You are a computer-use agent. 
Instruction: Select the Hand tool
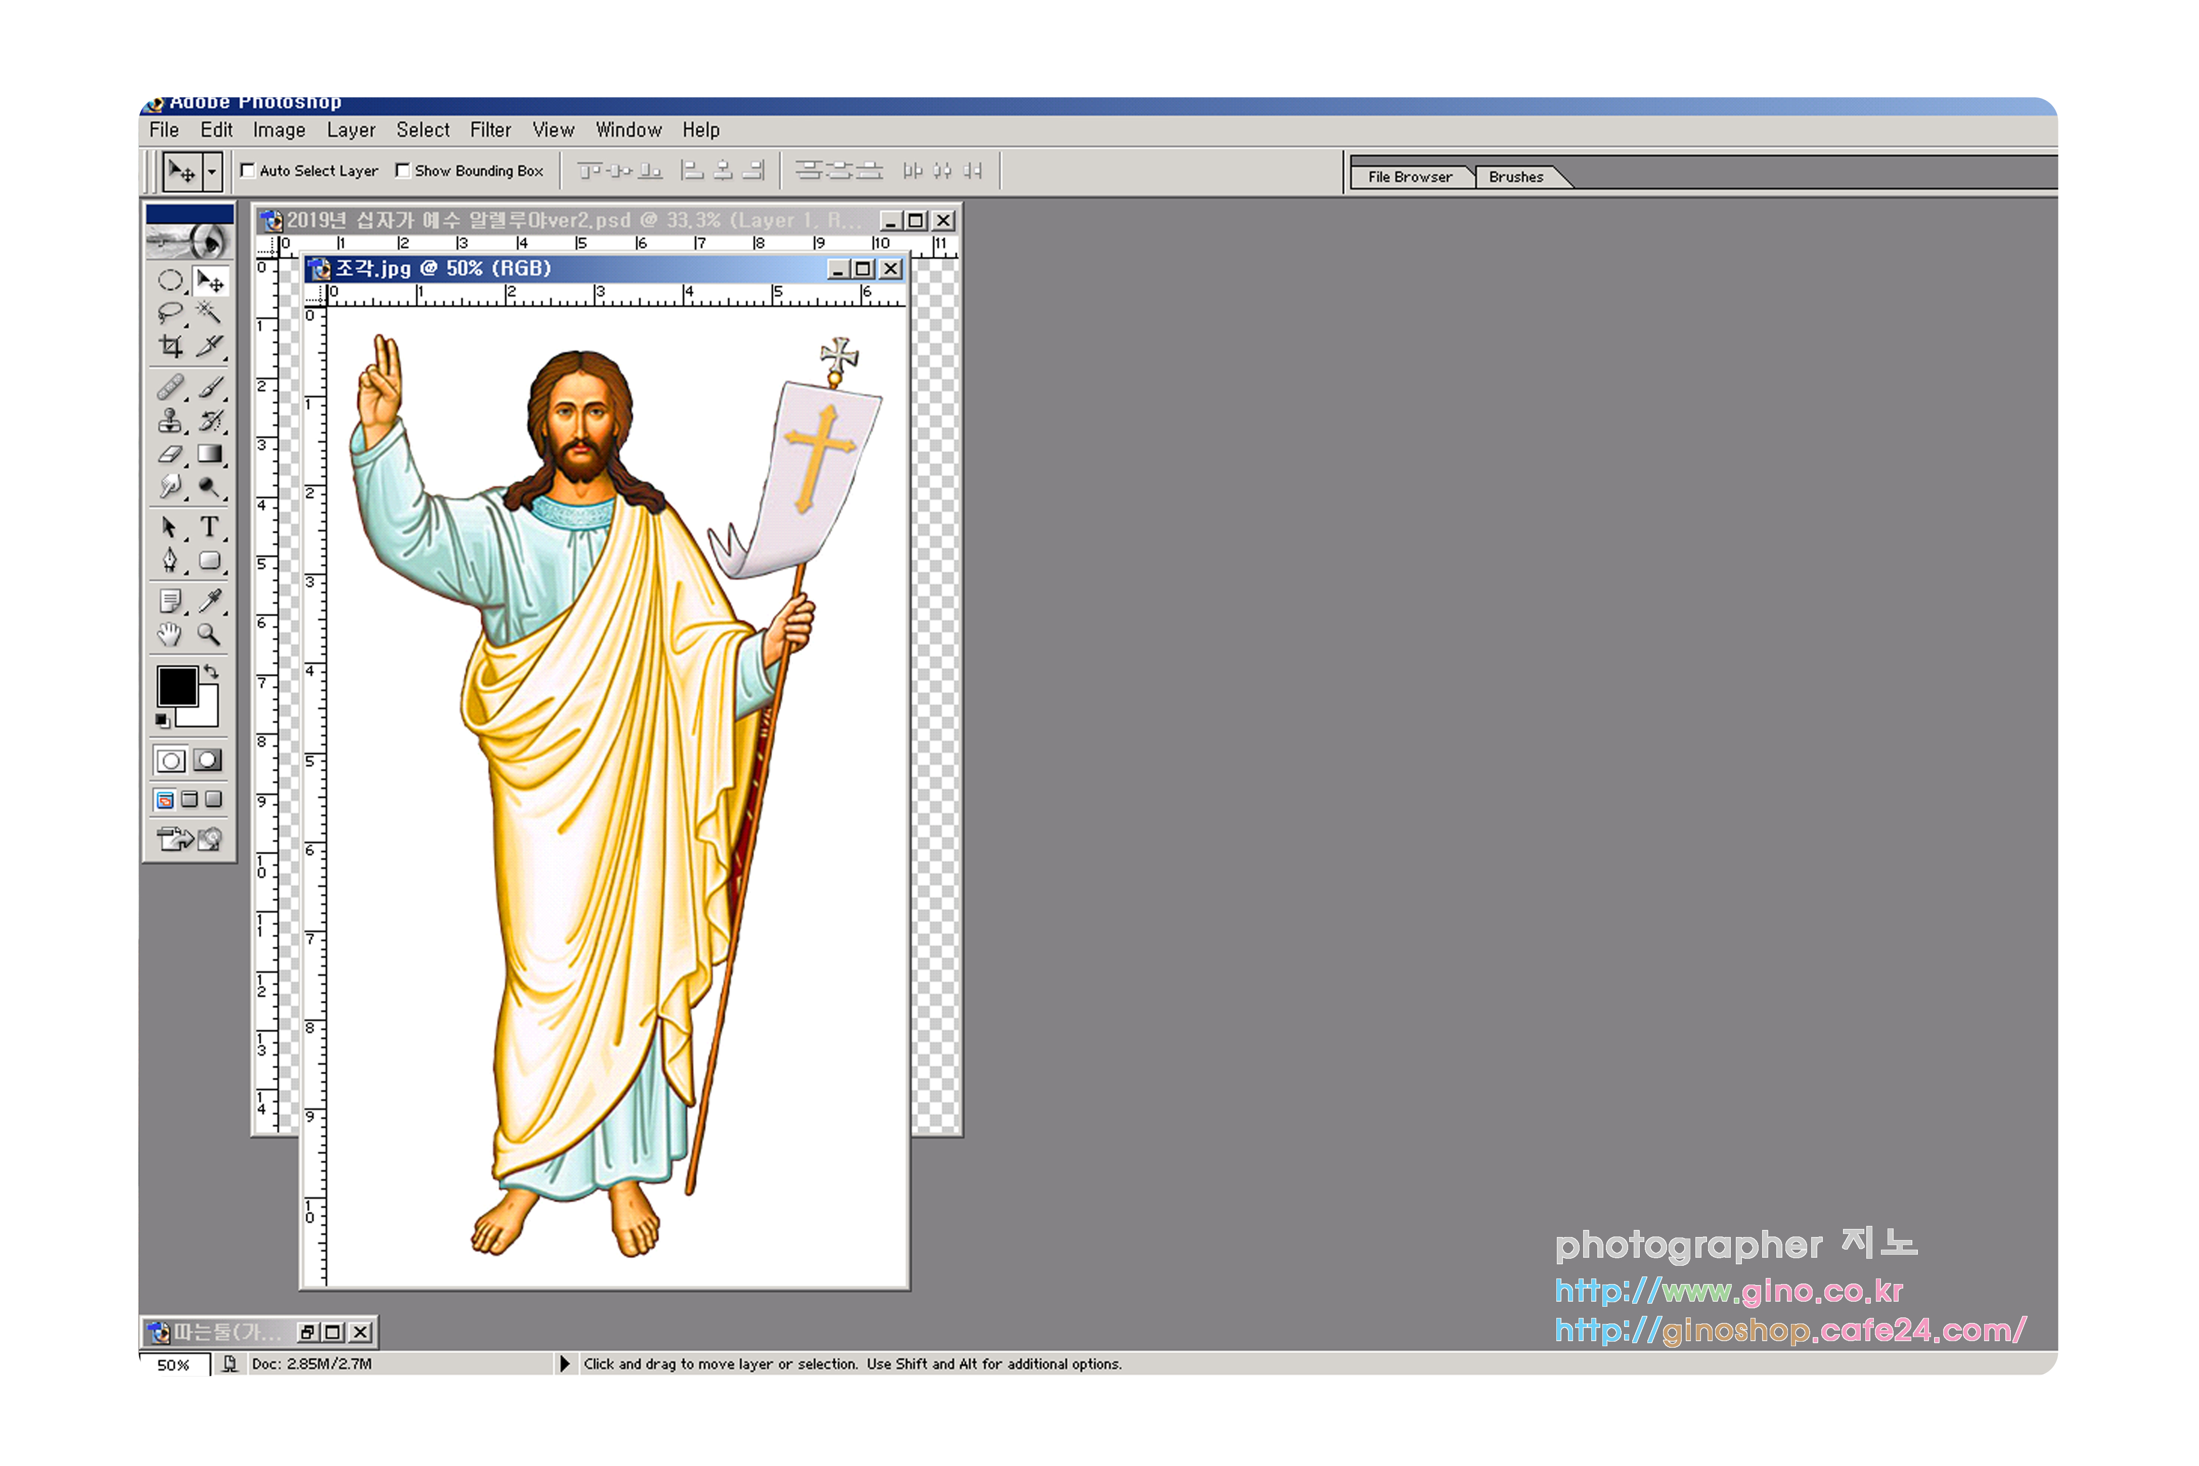(170, 635)
